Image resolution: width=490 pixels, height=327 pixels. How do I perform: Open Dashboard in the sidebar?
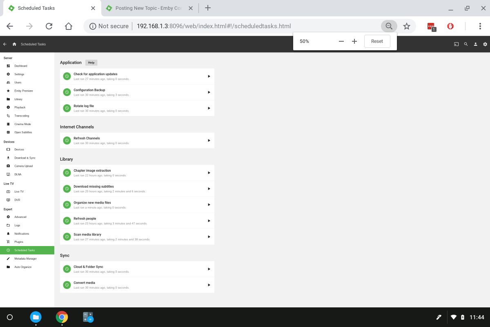tap(27, 66)
